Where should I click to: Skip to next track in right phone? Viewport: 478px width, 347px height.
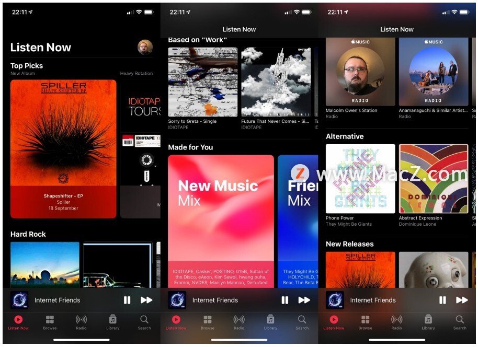coord(462,300)
